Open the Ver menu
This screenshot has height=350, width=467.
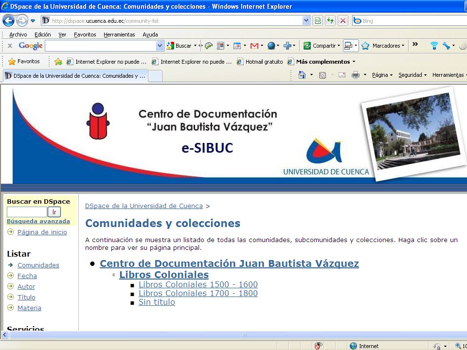pyautogui.click(x=62, y=35)
